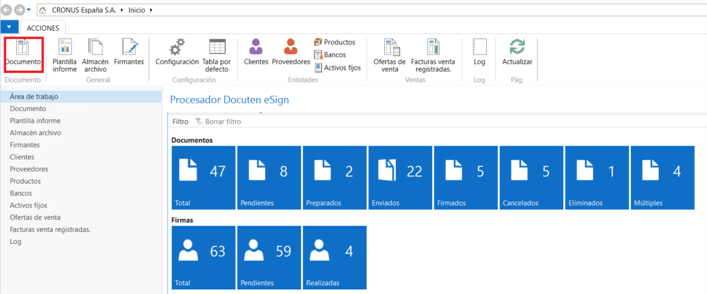The width and height of the screenshot is (707, 294).
Task: Open Bancos in ribbon Entidades group
Action: coord(330,55)
